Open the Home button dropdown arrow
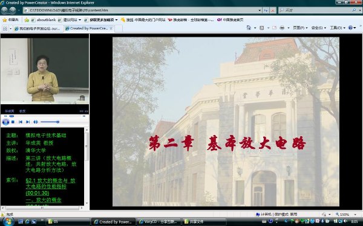 (x=255, y=28)
